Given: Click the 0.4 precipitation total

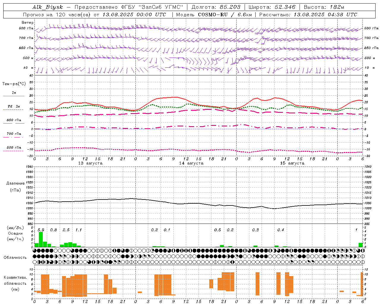Looking at the screenshot, I should (281, 230).
